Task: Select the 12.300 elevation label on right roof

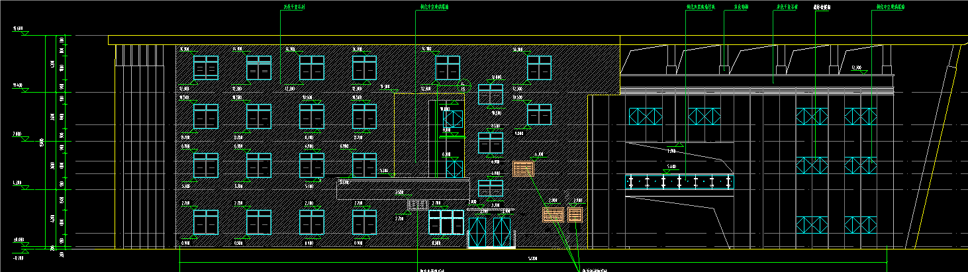Action: click(856, 68)
